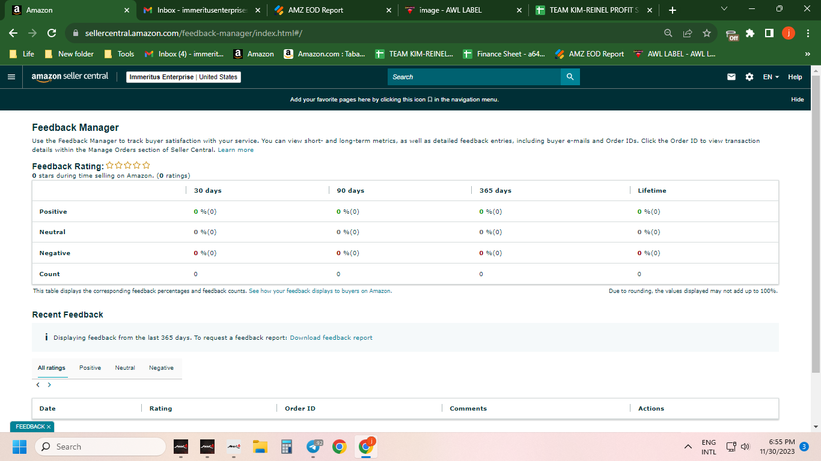Open the Finance Sheet bookmark
Viewport: 821px width, 461px height.
point(504,54)
